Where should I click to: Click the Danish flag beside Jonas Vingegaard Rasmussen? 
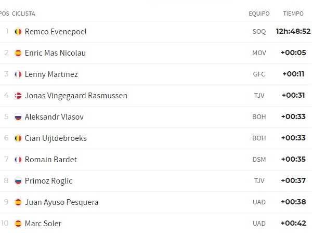[x=18, y=95]
